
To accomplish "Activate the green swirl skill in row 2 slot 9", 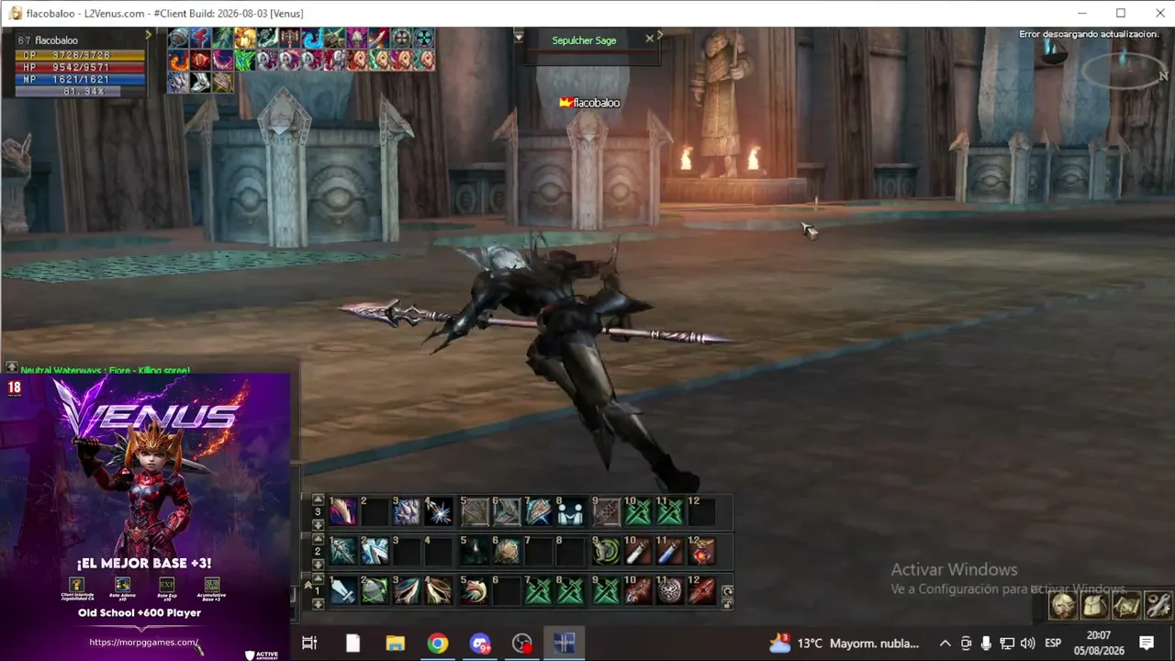I will [607, 551].
